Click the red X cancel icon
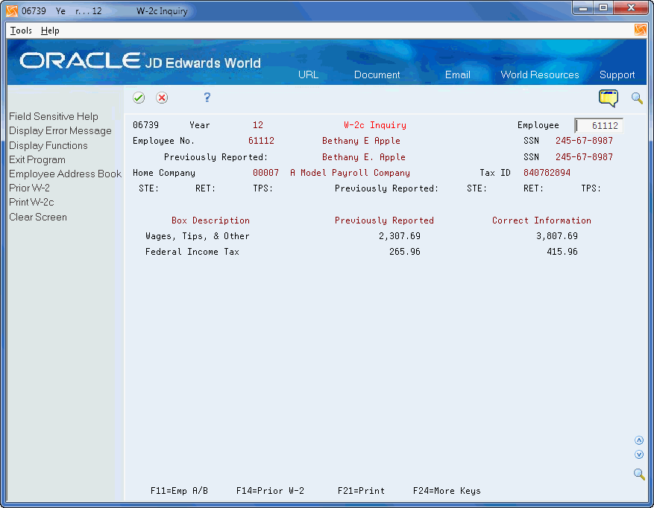654x508 pixels. [x=162, y=98]
